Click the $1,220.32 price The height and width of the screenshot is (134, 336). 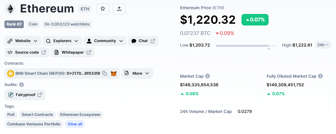pyautogui.click(x=208, y=20)
